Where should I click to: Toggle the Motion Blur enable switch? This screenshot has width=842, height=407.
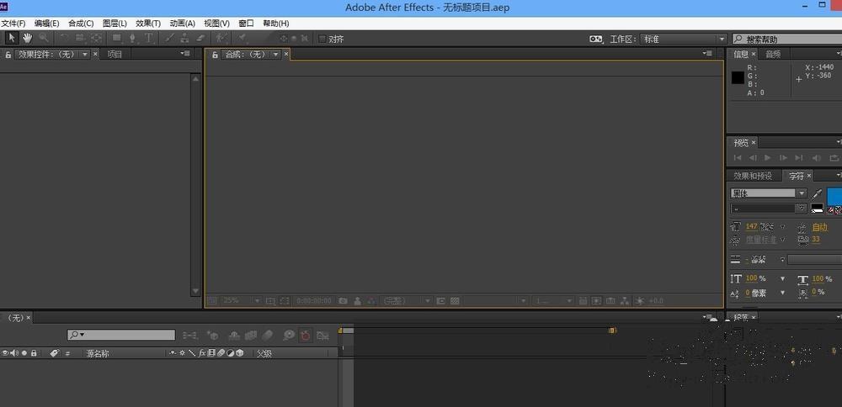click(x=267, y=336)
